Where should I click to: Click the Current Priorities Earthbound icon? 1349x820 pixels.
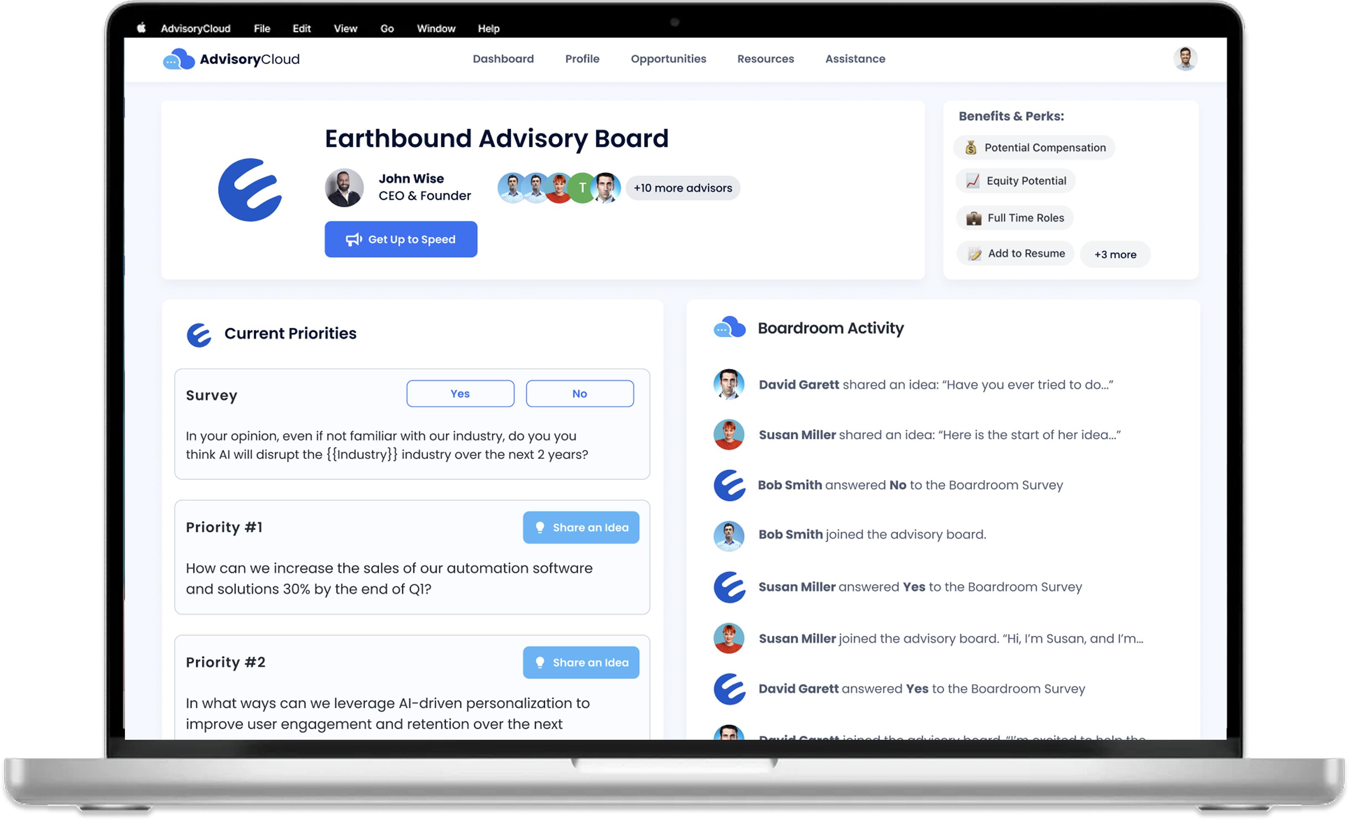coord(199,335)
